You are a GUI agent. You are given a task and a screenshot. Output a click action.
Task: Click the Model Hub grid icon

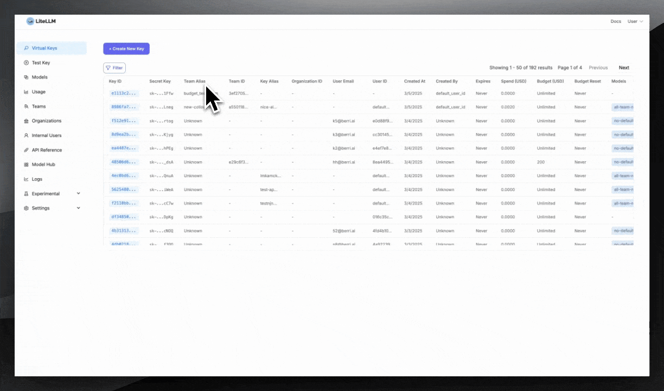[26, 165]
